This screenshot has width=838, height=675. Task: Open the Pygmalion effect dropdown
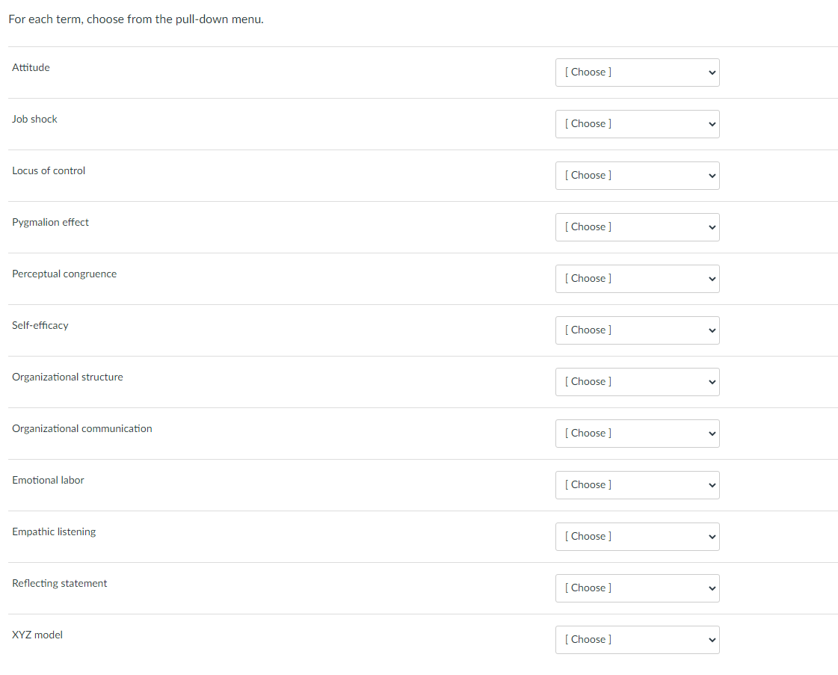coord(637,226)
